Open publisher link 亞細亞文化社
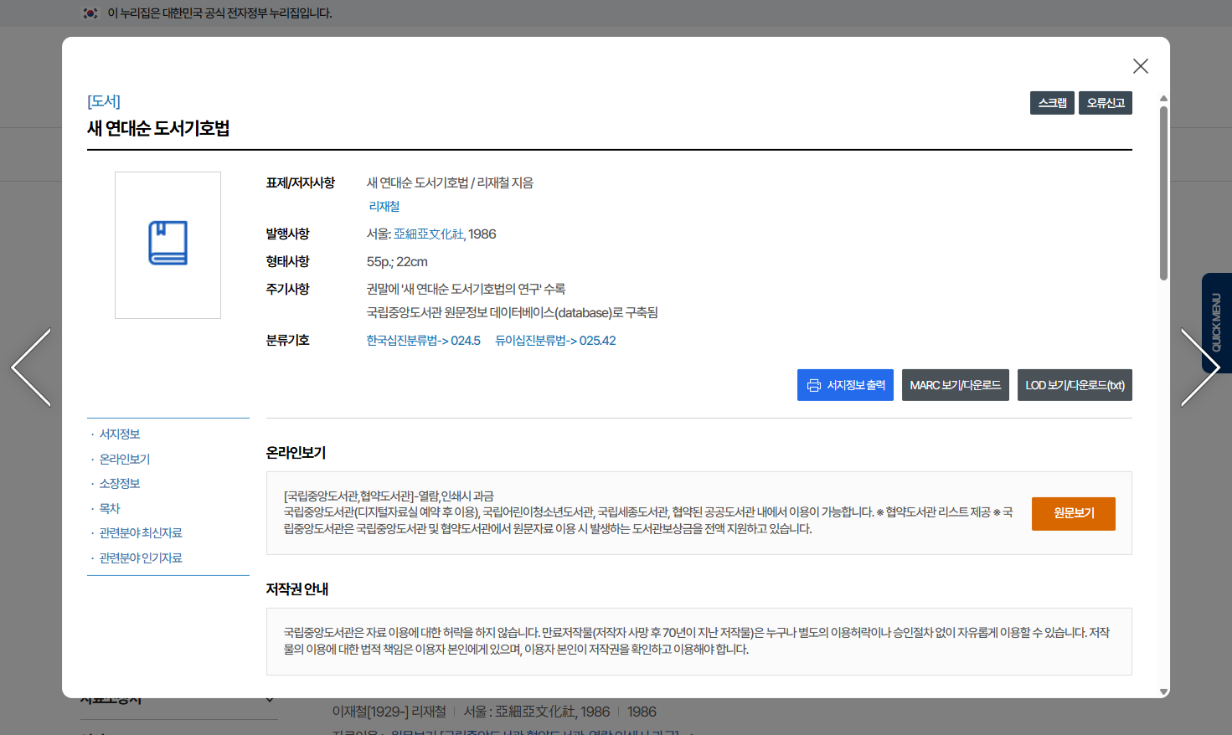Viewport: 1232px width, 735px height. click(428, 234)
